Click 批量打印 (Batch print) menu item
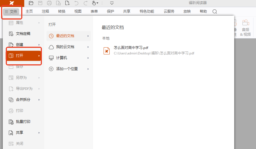This screenshot has height=149, width=256. (x=23, y=122)
